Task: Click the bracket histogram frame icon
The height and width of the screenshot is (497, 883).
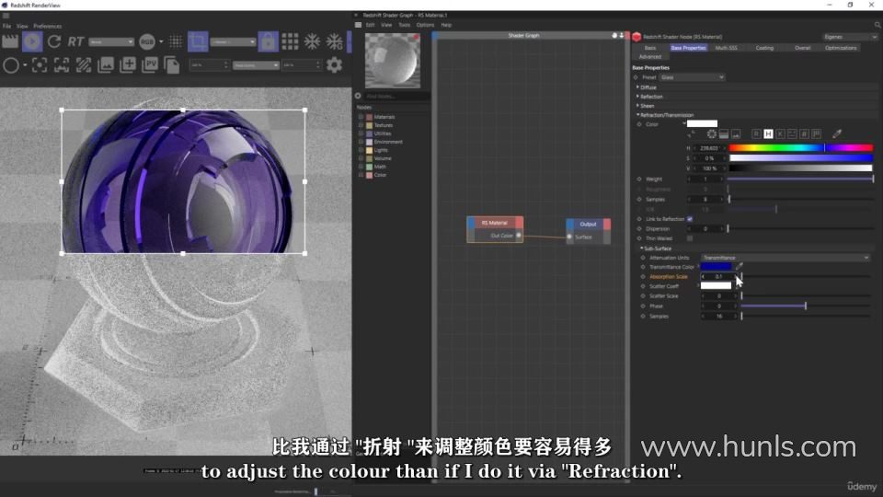Action: [x=62, y=65]
